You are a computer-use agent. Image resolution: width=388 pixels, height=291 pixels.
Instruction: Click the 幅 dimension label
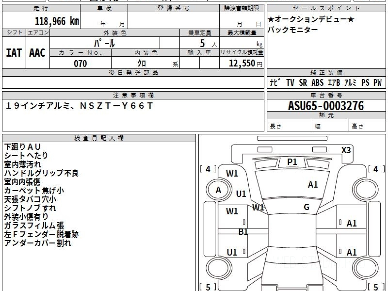pos(318,126)
